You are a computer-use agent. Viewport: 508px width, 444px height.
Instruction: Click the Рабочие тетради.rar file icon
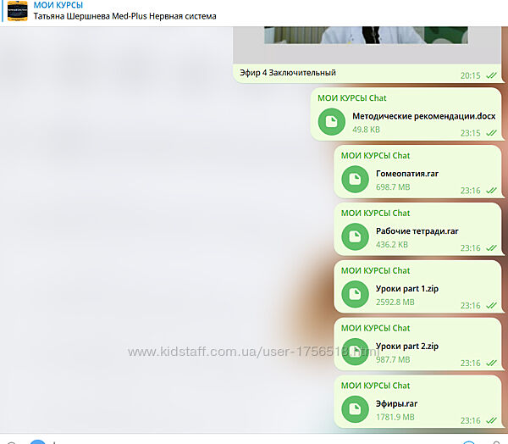(355, 237)
